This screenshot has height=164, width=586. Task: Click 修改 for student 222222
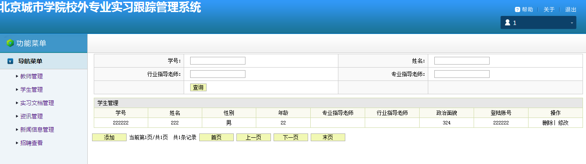click(564, 123)
